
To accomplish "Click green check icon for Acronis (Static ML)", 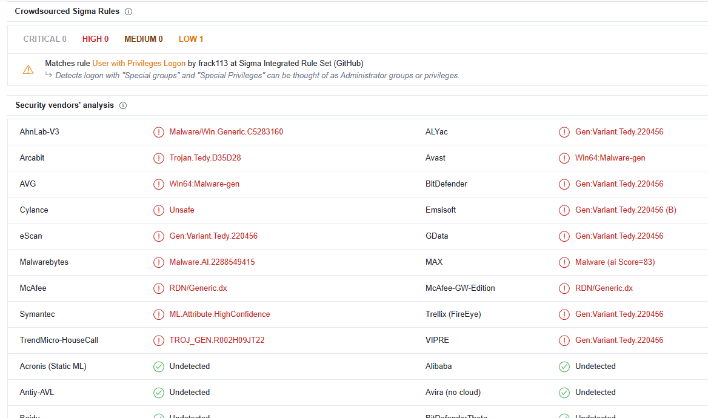I will (158, 367).
